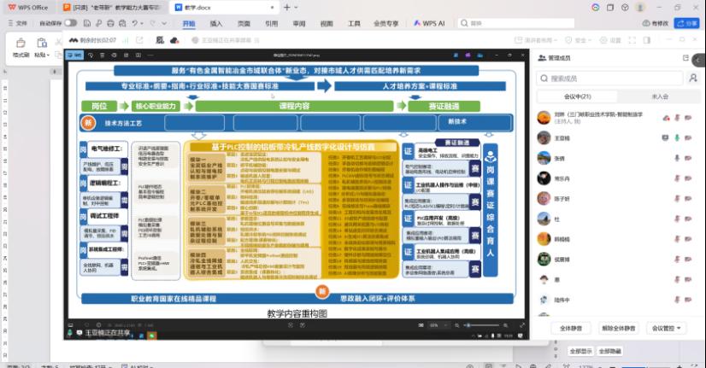Open the 插入 ribbon tab
The image size is (706, 368).
tap(216, 24)
